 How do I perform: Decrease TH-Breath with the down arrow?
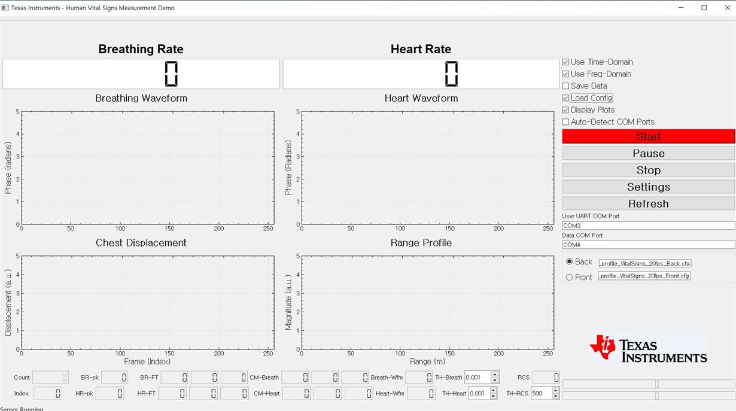495,380
